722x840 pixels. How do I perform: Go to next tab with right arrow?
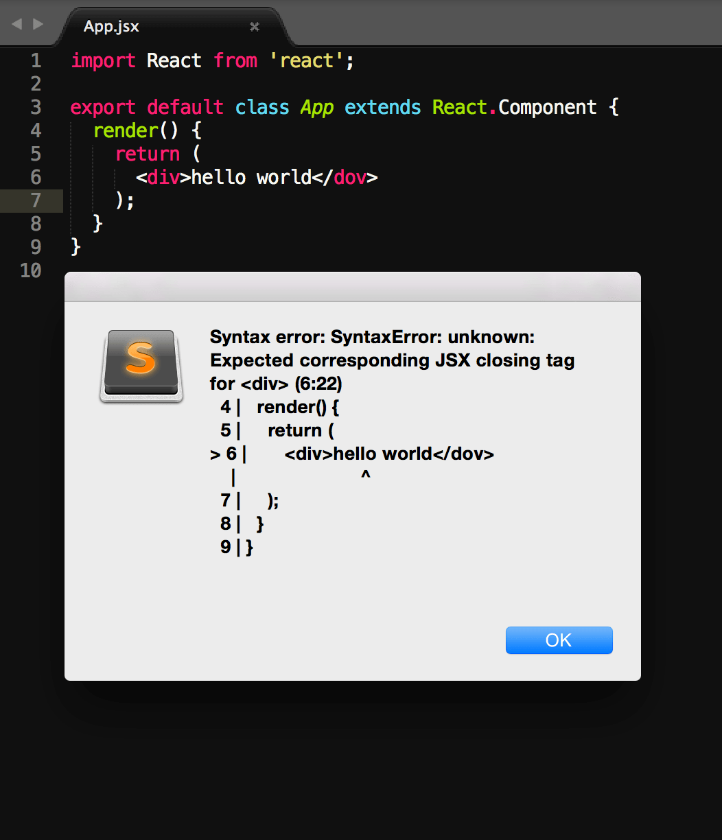[38, 24]
